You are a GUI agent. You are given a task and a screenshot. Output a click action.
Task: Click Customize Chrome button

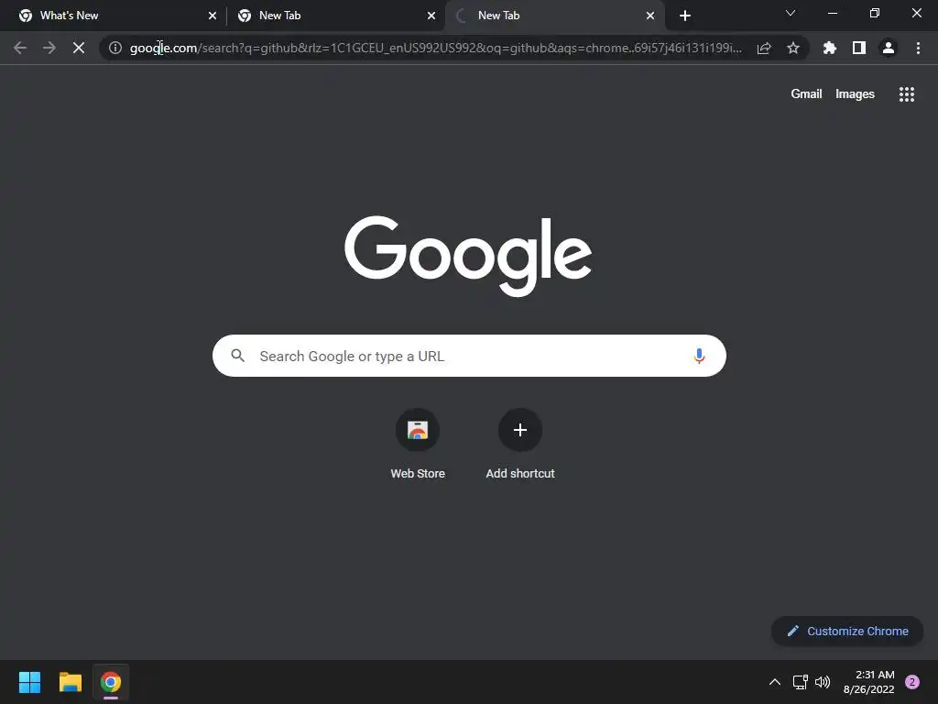click(x=847, y=631)
